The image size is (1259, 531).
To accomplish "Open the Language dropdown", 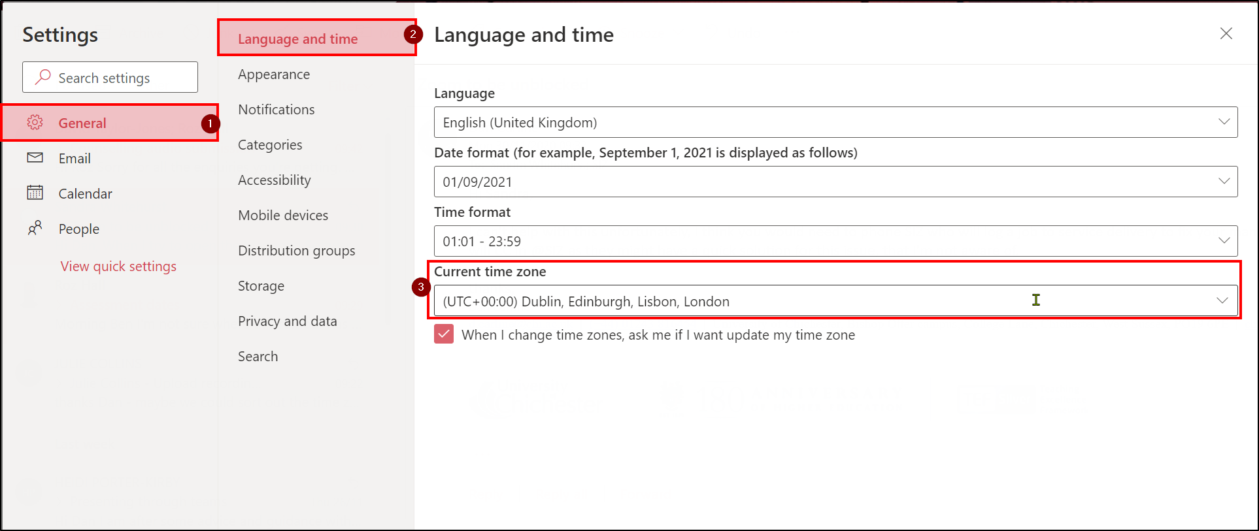I will pyautogui.click(x=835, y=122).
